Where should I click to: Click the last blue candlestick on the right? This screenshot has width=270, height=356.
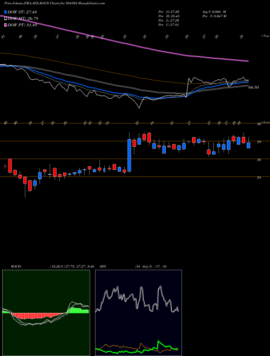click(x=248, y=145)
